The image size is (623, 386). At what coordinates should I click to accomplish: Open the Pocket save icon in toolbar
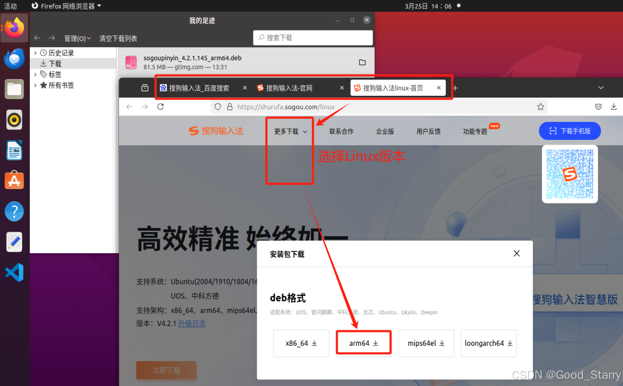(598, 107)
